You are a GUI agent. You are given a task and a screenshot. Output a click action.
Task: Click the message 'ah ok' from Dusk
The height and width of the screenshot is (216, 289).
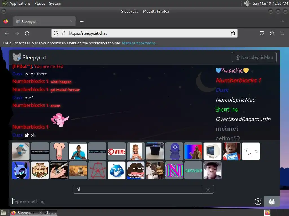coord(30,135)
